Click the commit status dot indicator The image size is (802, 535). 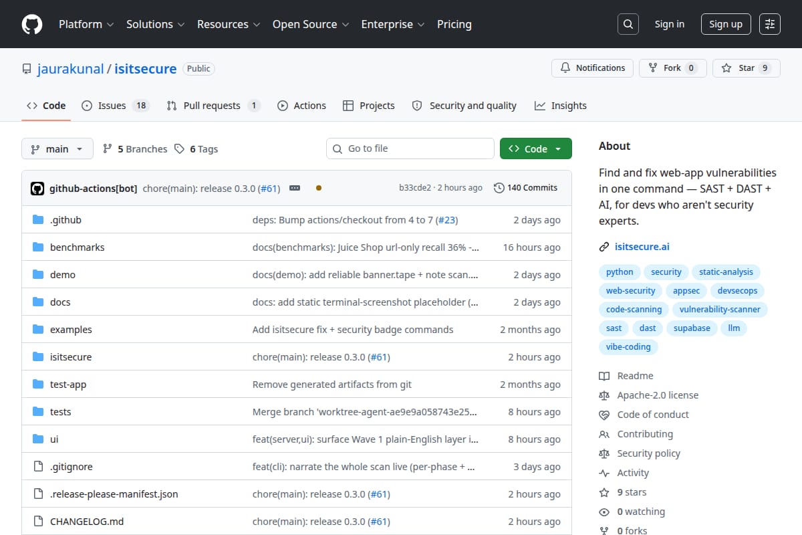pos(319,188)
